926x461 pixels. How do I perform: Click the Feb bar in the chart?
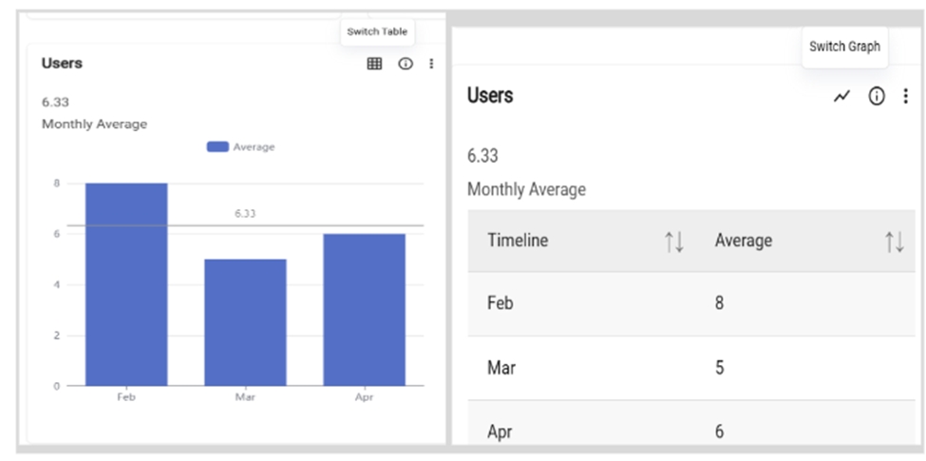[x=126, y=284]
